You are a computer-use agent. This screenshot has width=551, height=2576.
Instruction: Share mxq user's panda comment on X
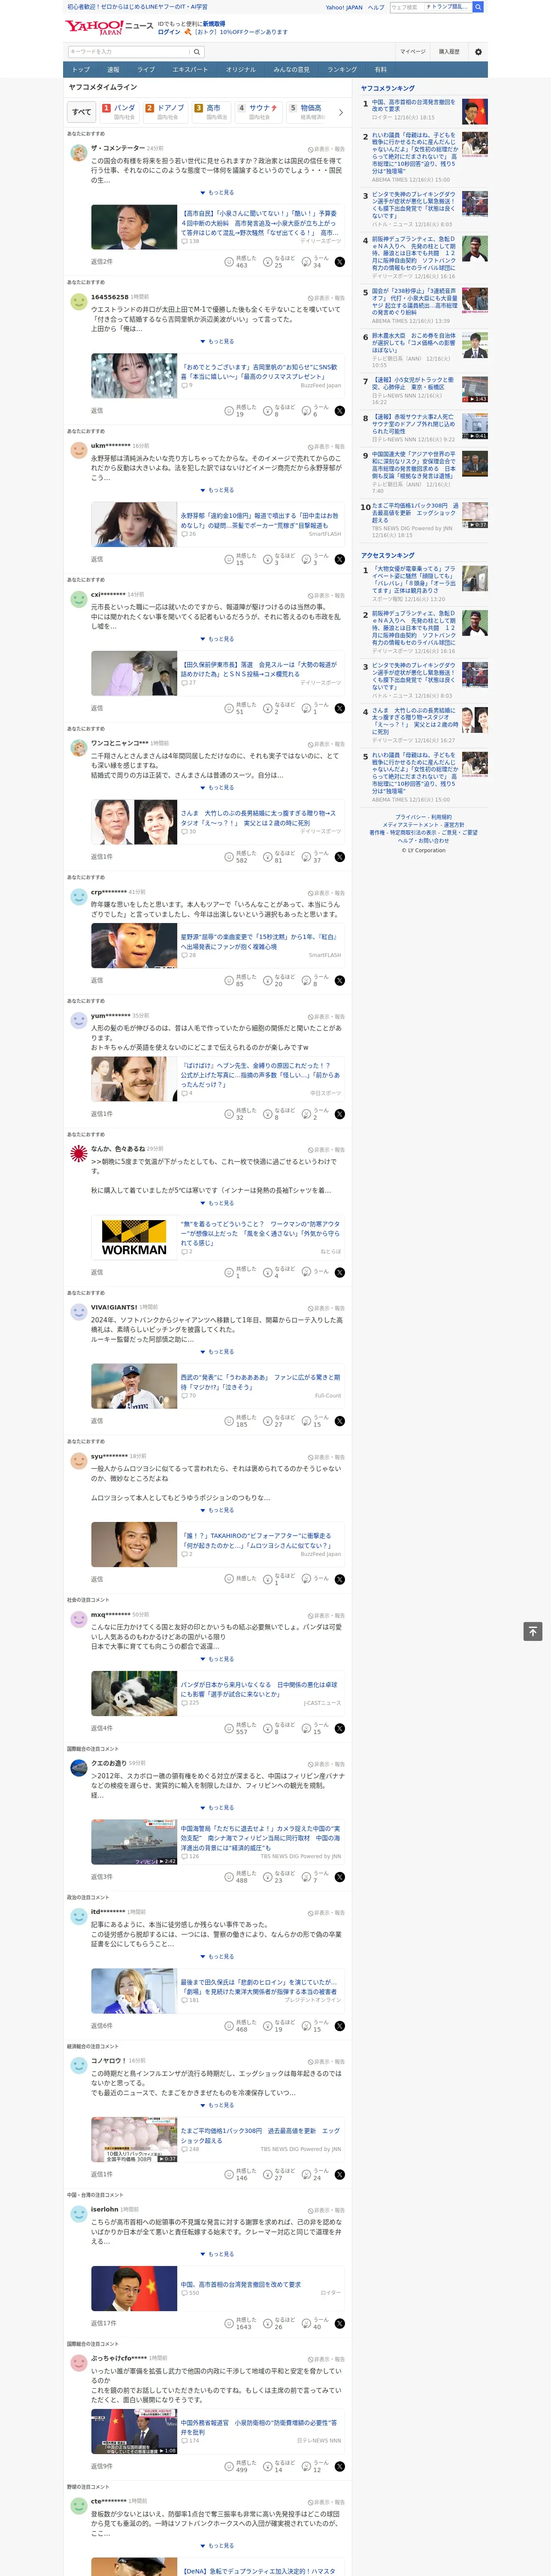[x=340, y=1728]
